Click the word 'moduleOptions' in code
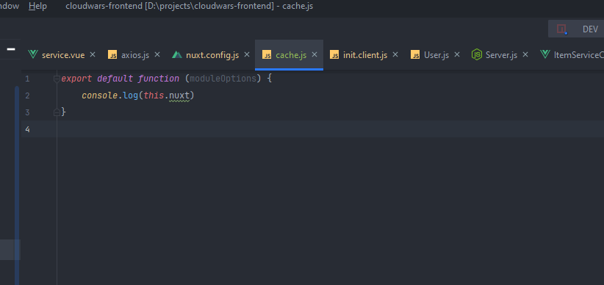Screen dimensions: 604x285 point(223,79)
